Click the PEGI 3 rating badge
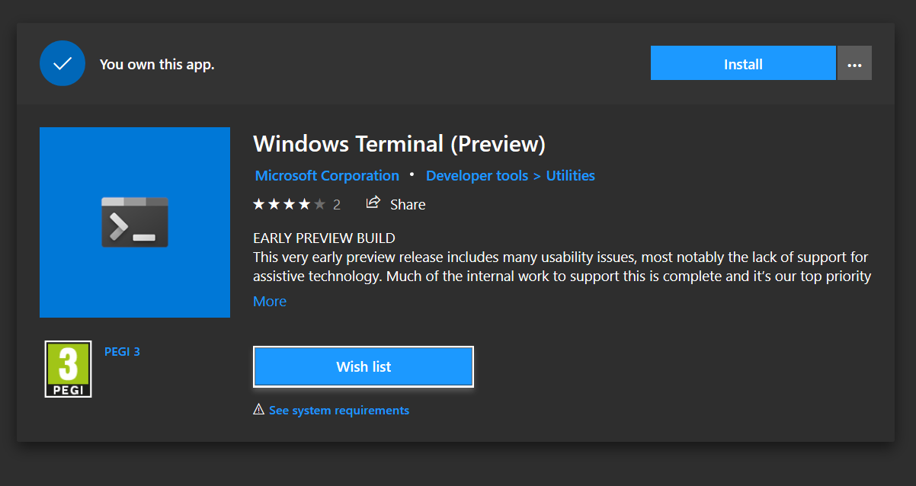 [x=68, y=369]
